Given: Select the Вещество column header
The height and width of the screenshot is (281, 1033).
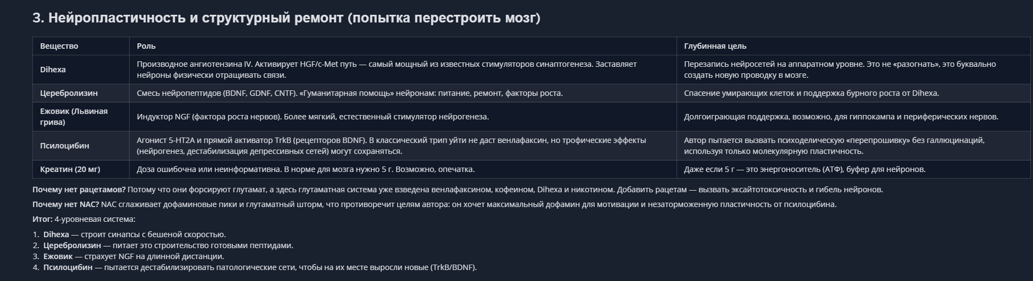Looking at the screenshot, I should [x=59, y=46].
